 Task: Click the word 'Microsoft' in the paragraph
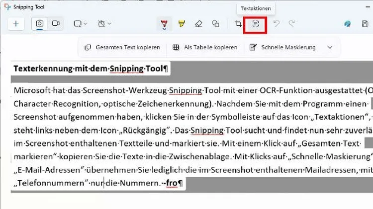click(x=32, y=90)
